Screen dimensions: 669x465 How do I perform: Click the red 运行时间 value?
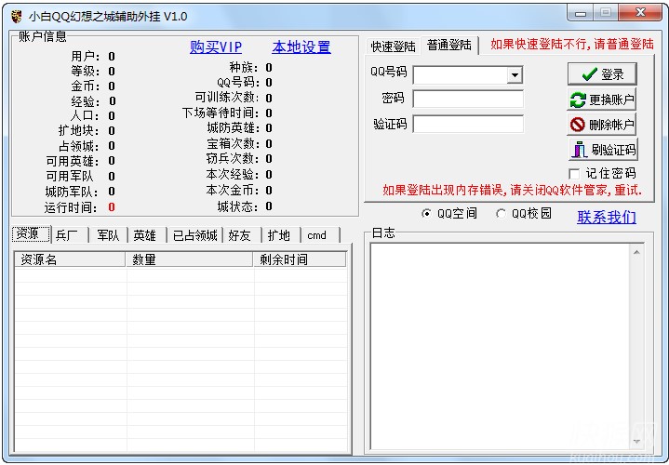point(112,207)
